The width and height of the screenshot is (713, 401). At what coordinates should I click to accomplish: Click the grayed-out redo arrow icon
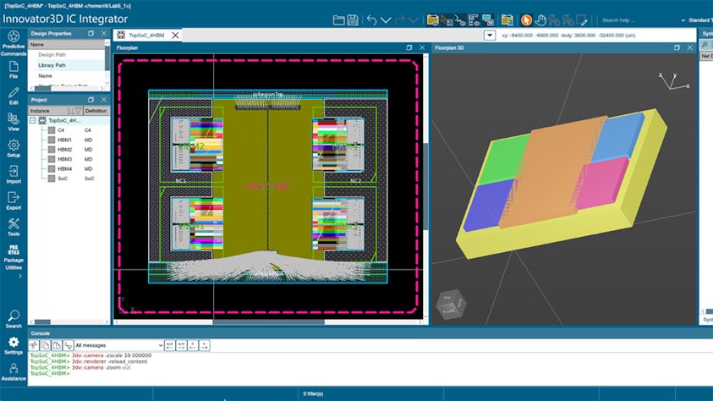(x=400, y=20)
